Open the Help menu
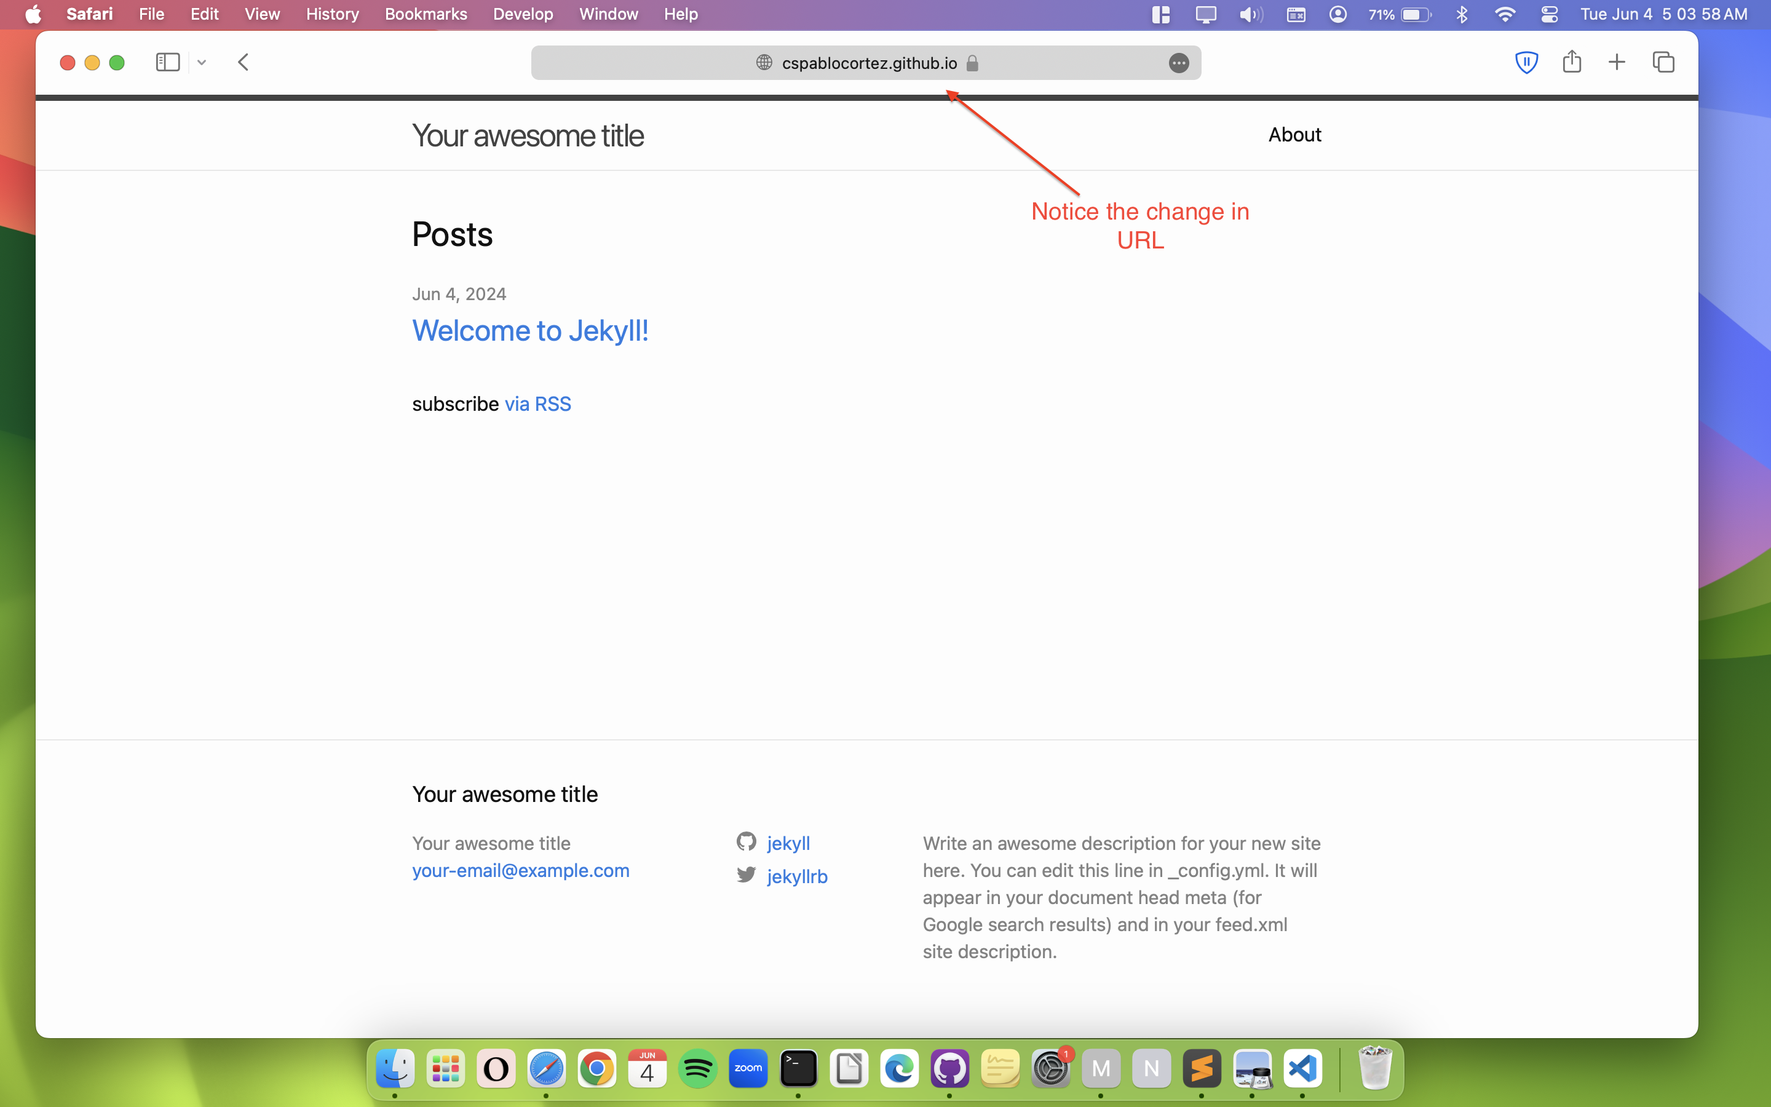 pos(681,14)
